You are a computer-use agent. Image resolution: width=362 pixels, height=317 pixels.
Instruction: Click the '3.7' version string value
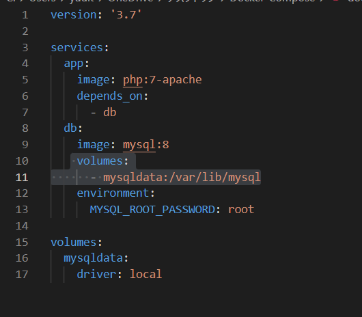click(126, 15)
